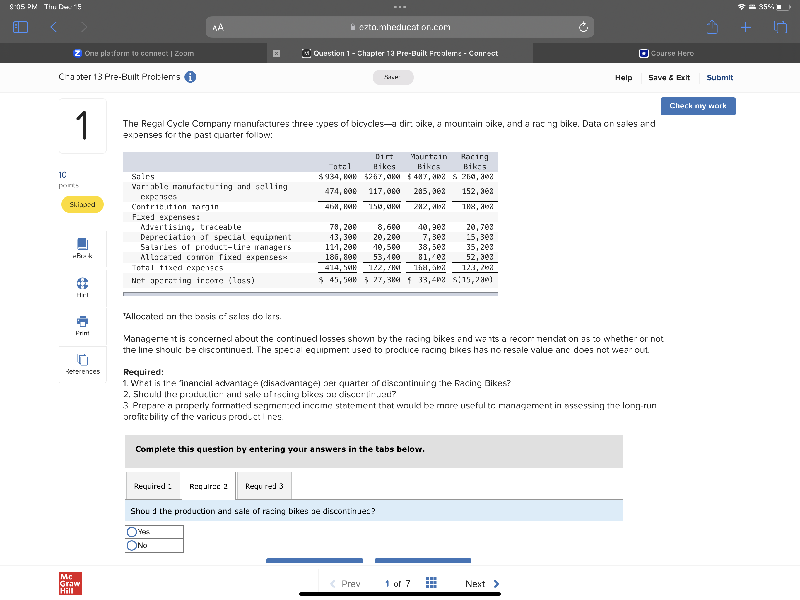This screenshot has height=600, width=800.
Task: Show the Safari sidebar panel
Action: coord(20,27)
